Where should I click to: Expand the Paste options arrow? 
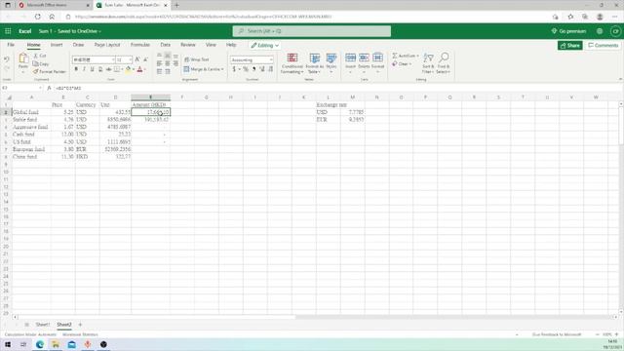pyautogui.click(x=23, y=72)
